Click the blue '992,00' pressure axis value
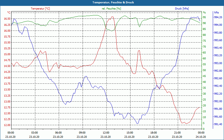This screenshot has height=140, width=224. click(218, 101)
